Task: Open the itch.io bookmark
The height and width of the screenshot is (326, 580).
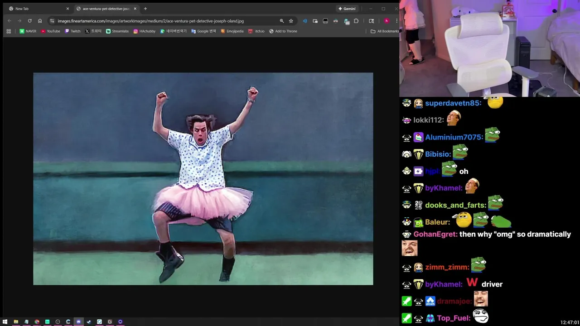Action: 256,31
